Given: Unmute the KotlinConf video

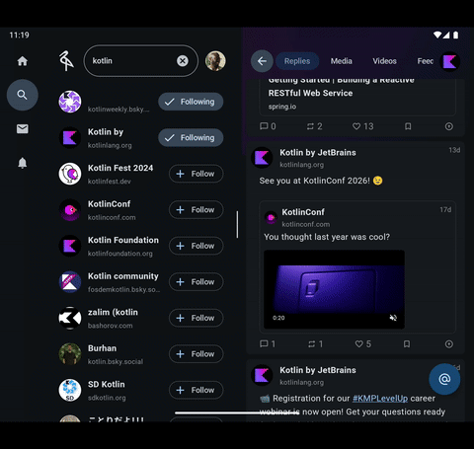Looking at the screenshot, I should (393, 318).
